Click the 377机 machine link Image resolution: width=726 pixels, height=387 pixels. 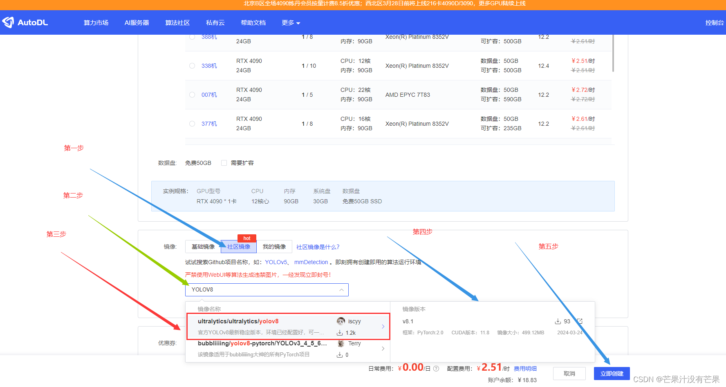pyautogui.click(x=209, y=124)
